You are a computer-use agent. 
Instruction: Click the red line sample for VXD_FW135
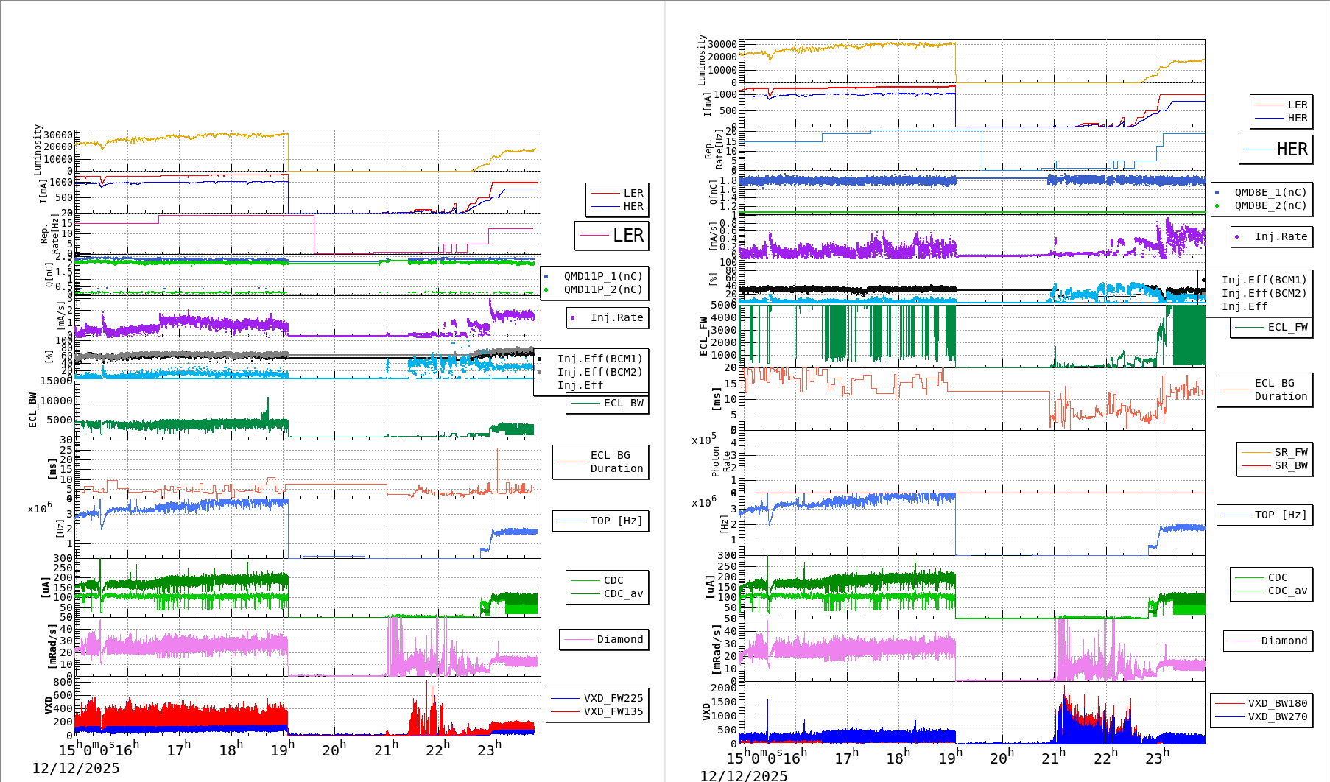pos(566,711)
